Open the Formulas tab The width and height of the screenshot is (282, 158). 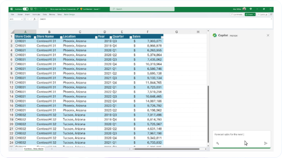click(36, 15)
